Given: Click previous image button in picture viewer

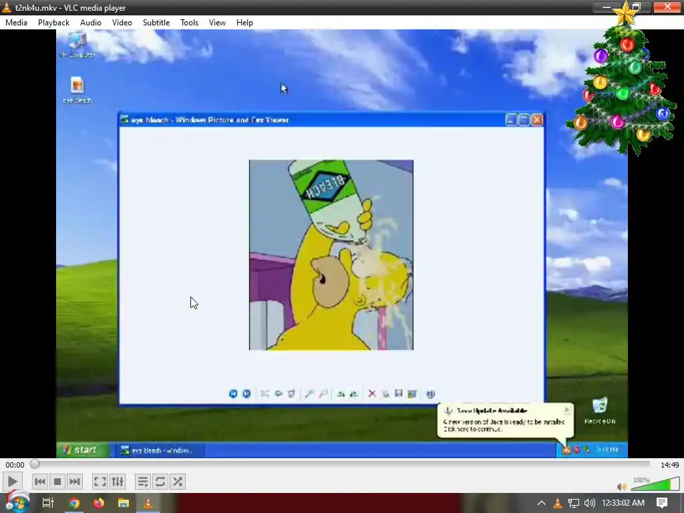Looking at the screenshot, I should pos(233,394).
